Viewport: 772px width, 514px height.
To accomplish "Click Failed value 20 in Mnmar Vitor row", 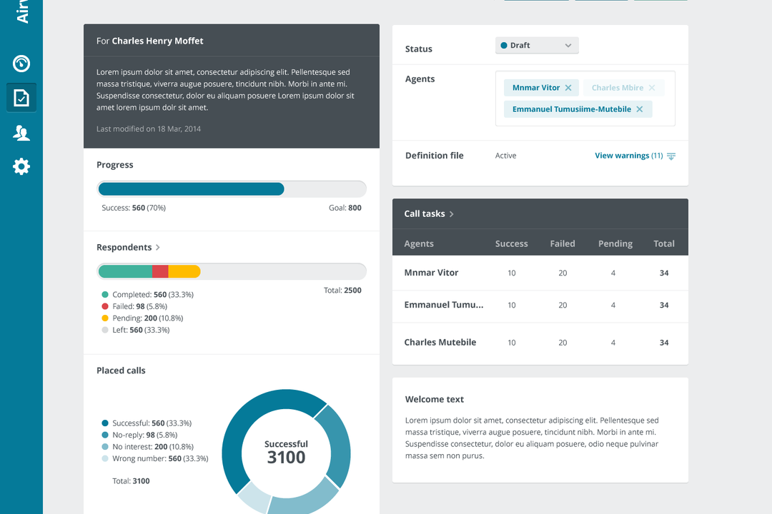I will click(563, 273).
